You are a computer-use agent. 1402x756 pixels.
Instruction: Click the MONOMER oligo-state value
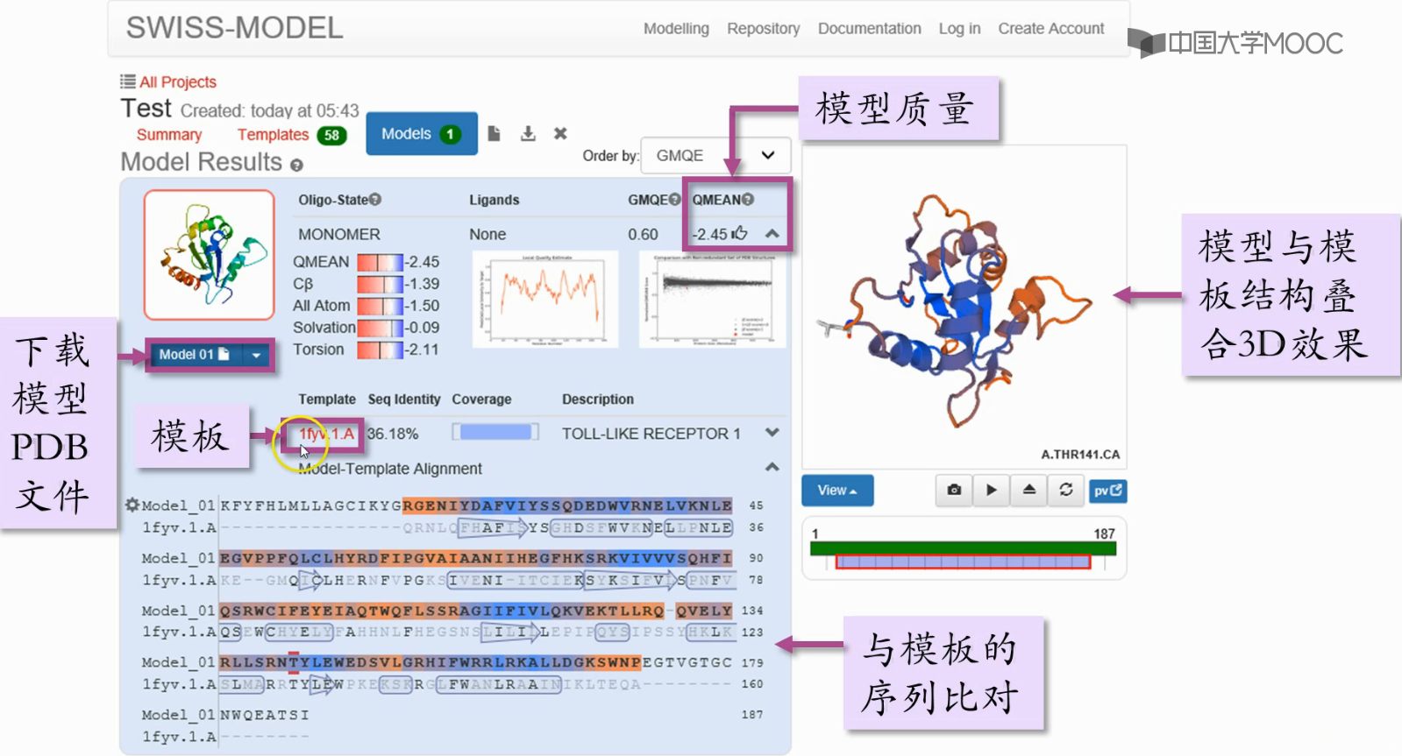(339, 235)
